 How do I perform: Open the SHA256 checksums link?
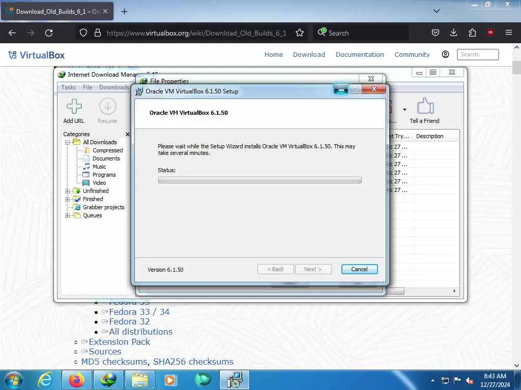click(x=193, y=362)
